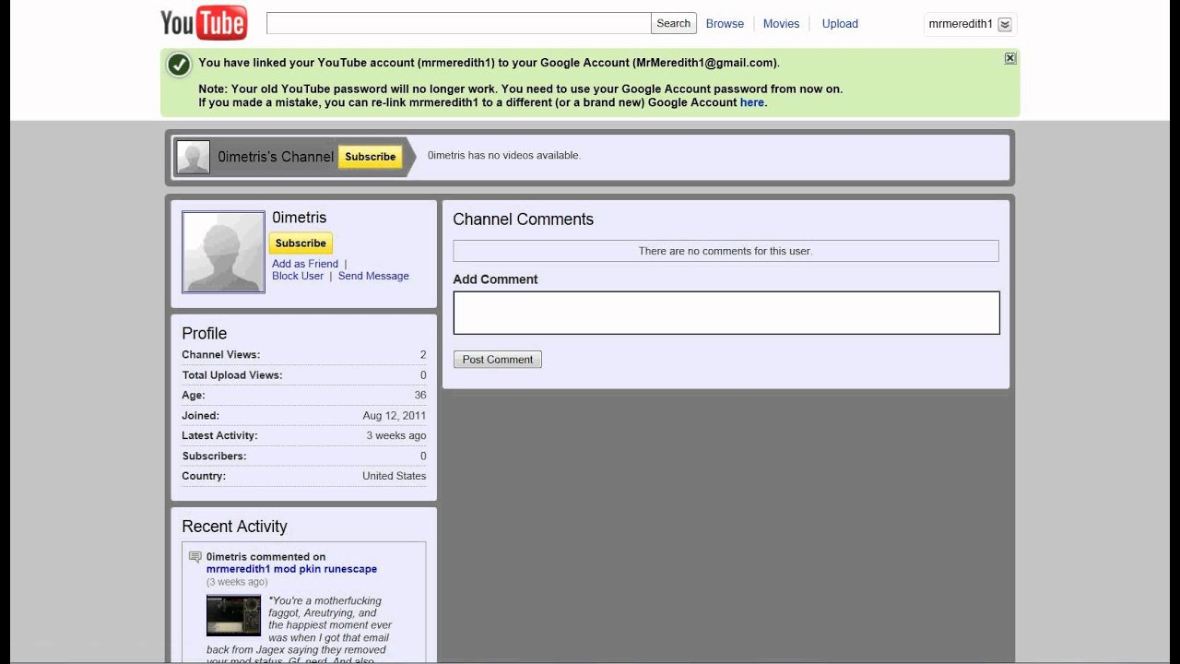Click the 'Recent Activity' heading
Image resolution: width=1180 pixels, height=664 pixels.
(x=234, y=527)
